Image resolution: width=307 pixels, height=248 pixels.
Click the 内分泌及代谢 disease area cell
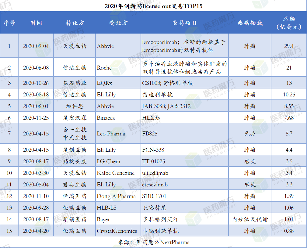(x=249, y=219)
